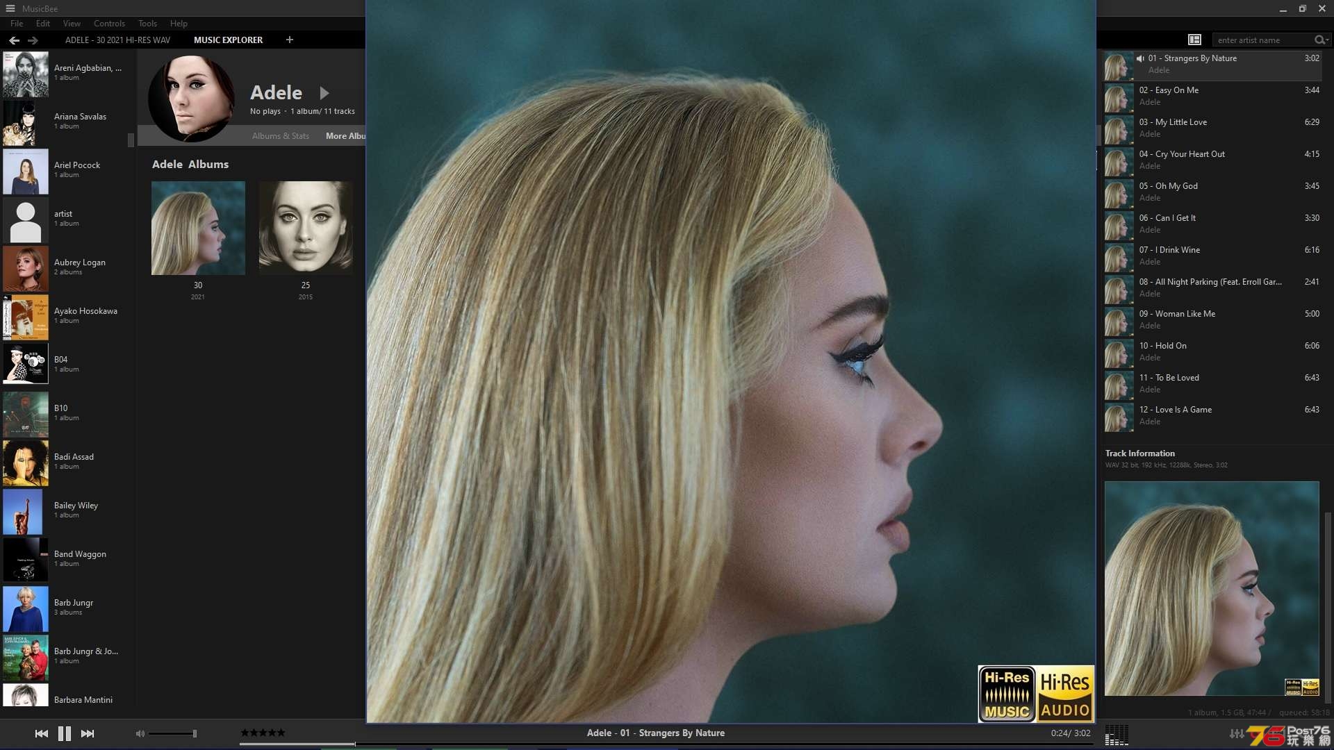
Task: Open the File menu
Action: click(x=17, y=23)
